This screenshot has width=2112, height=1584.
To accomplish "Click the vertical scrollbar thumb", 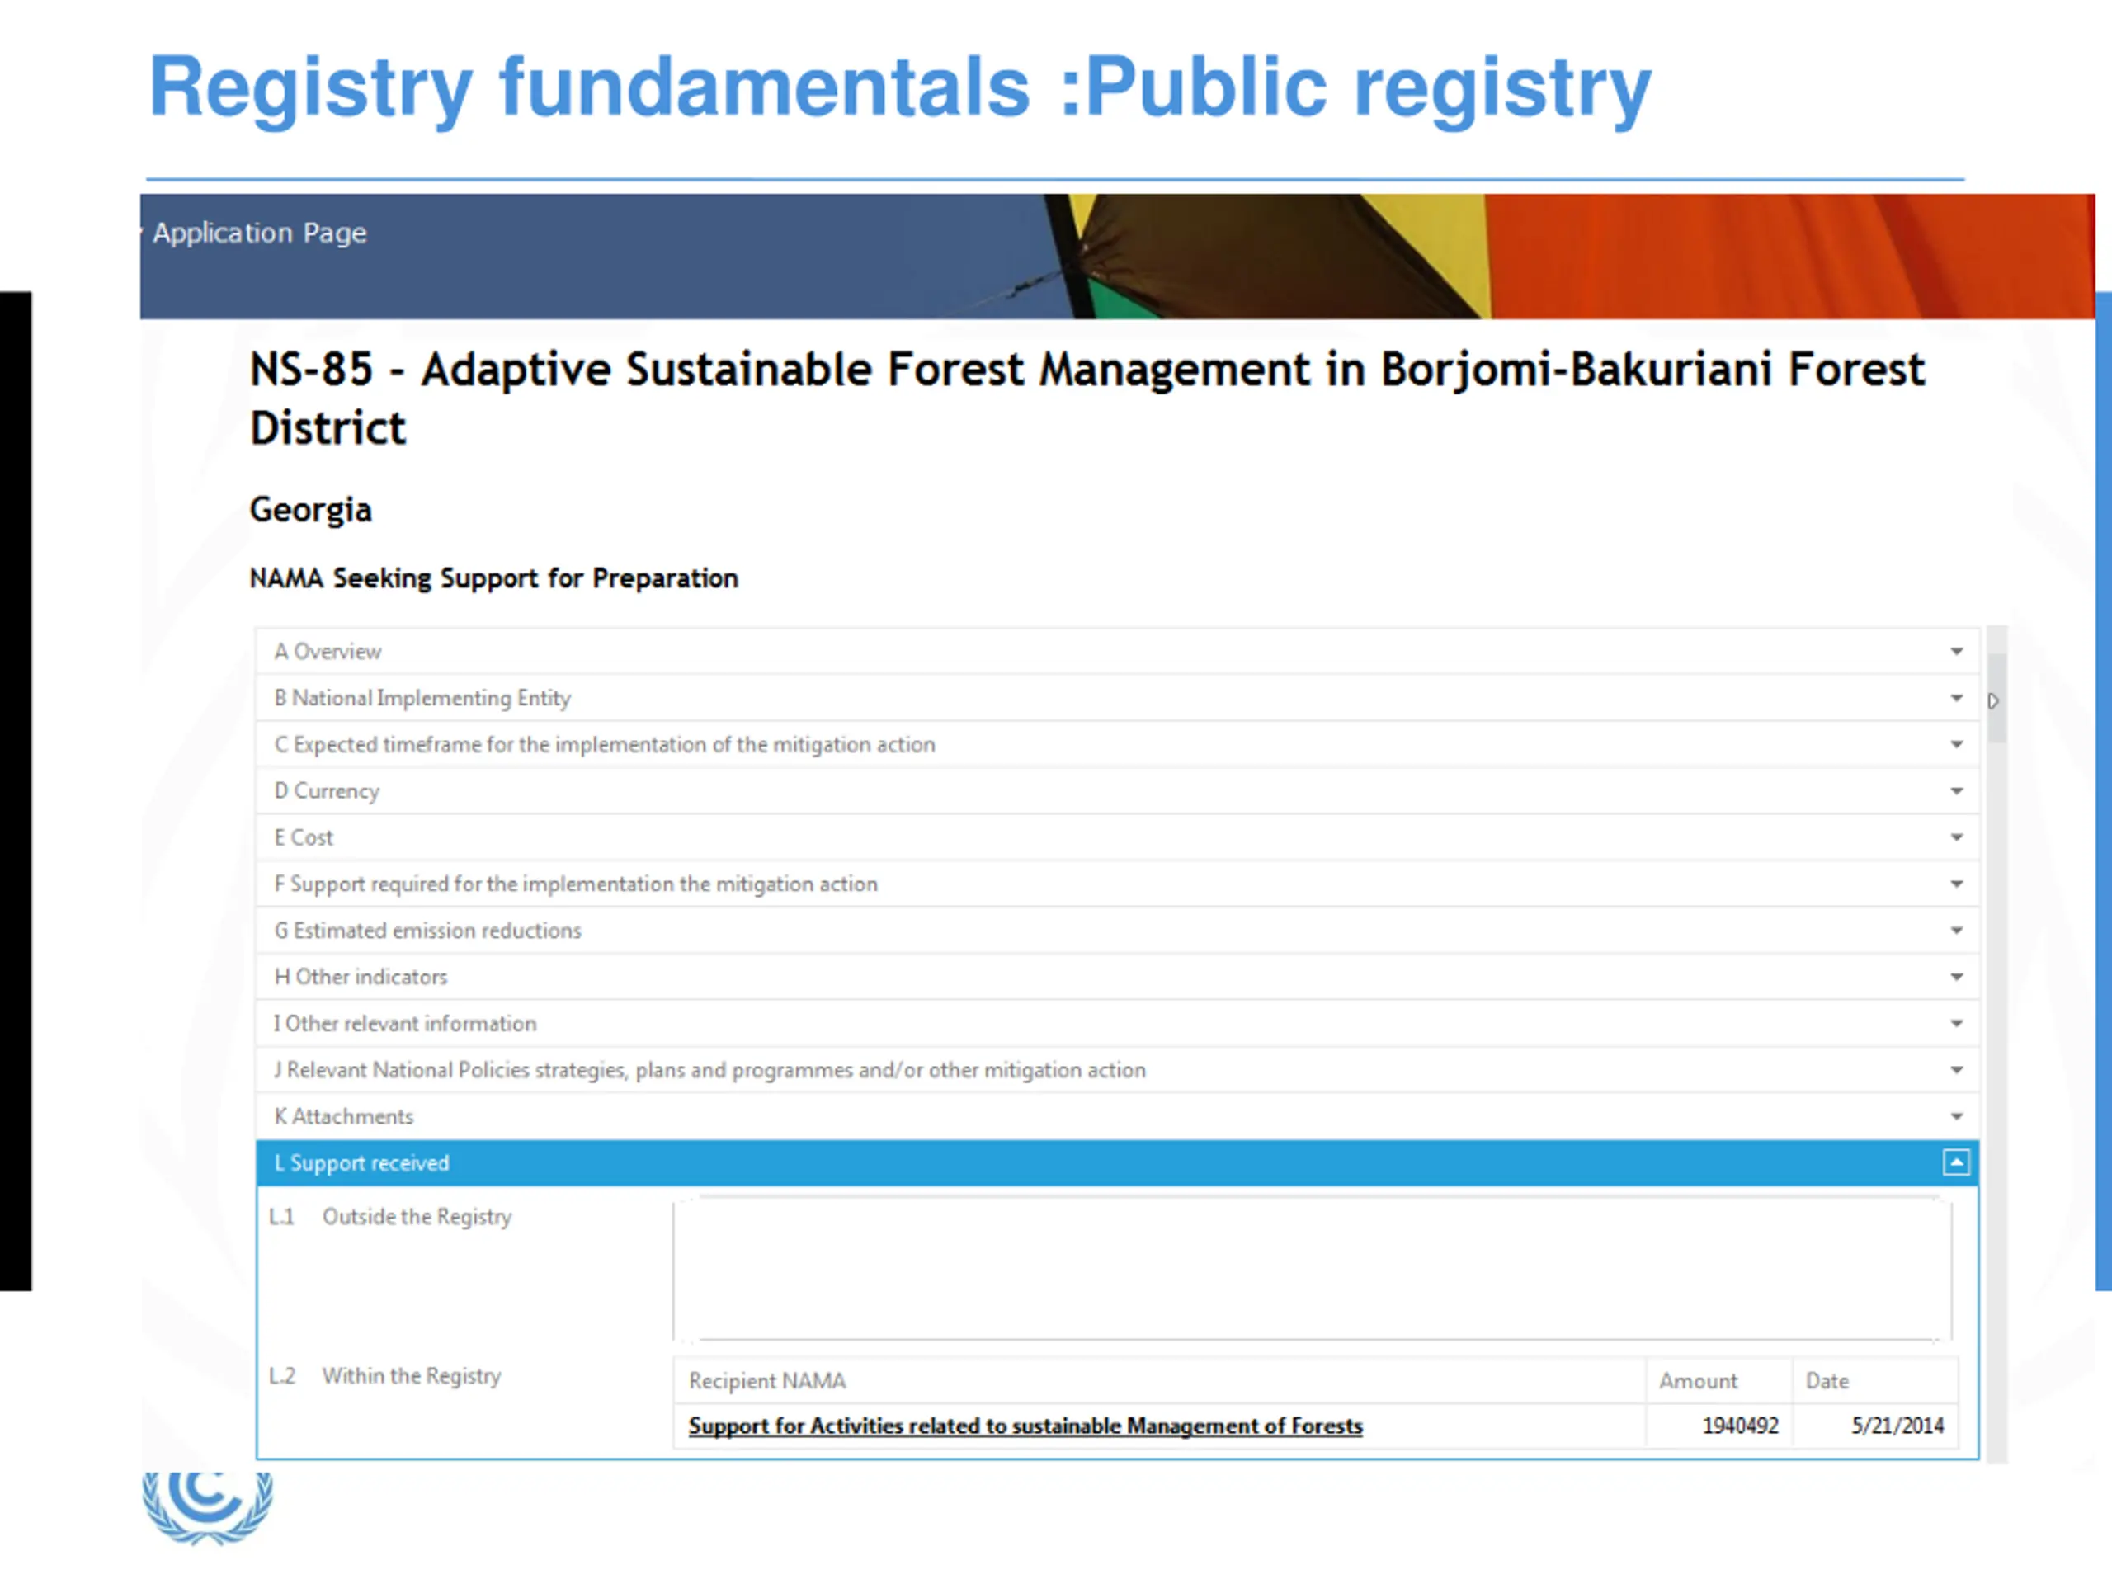I will [x=1996, y=699].
